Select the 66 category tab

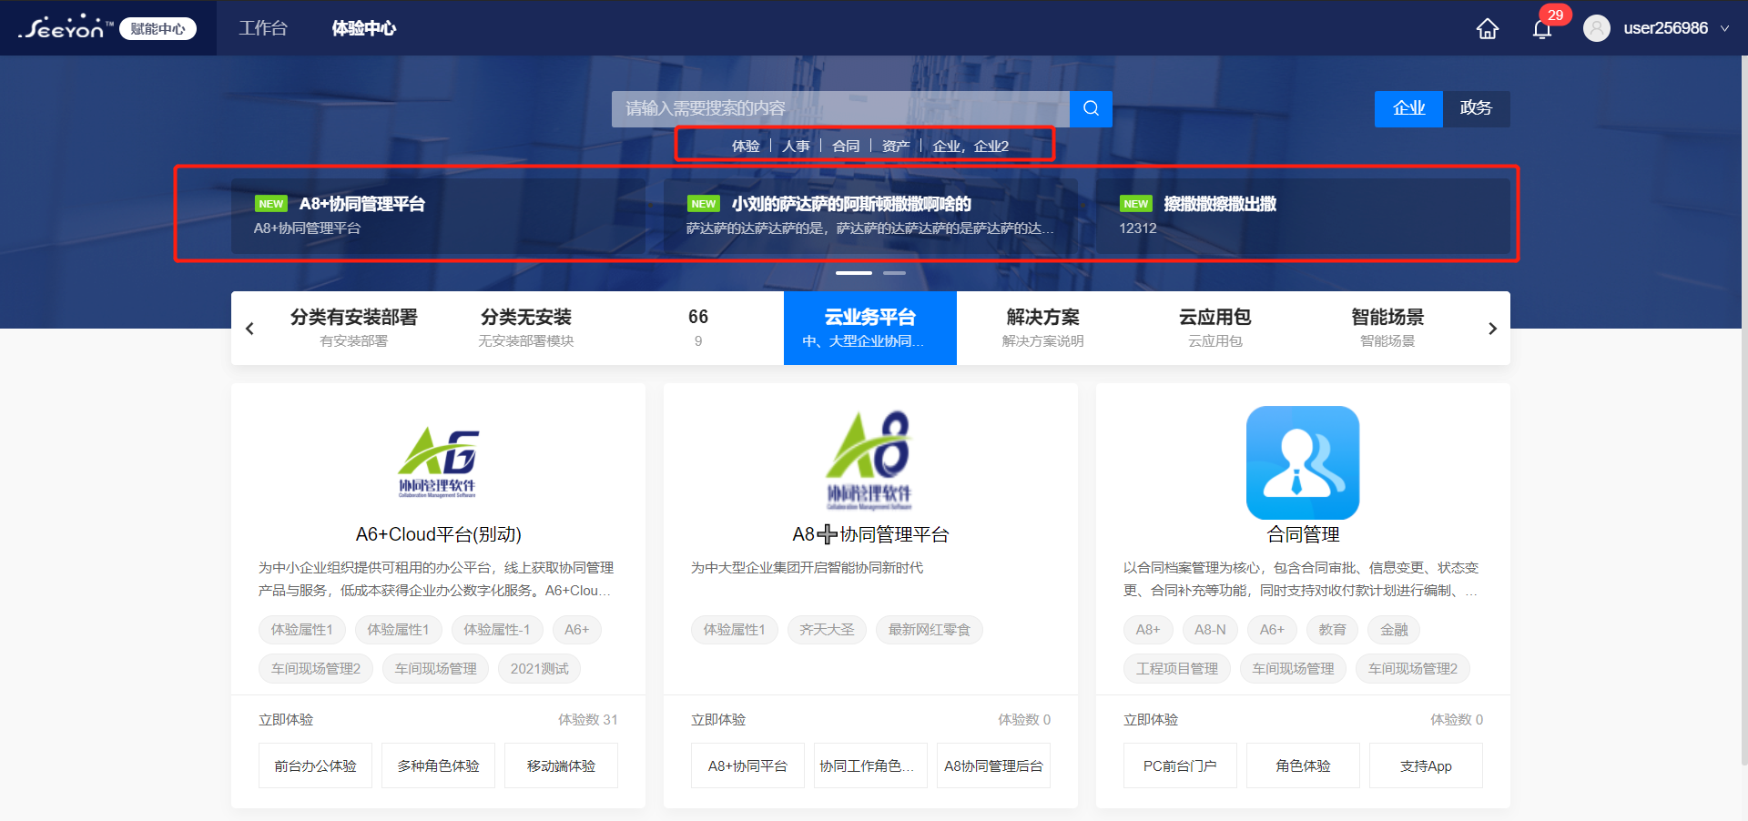698,328
